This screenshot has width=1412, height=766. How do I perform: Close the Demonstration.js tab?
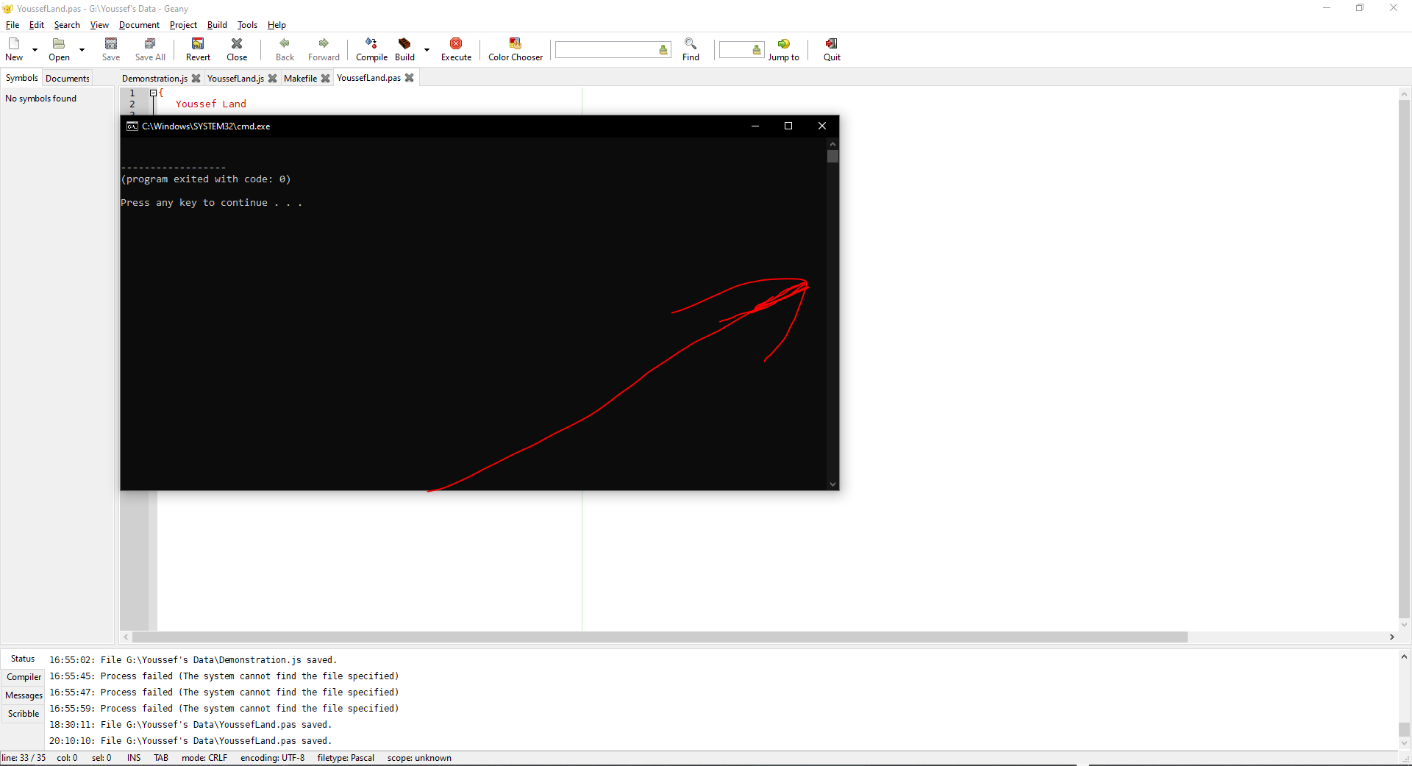(196, 78)
